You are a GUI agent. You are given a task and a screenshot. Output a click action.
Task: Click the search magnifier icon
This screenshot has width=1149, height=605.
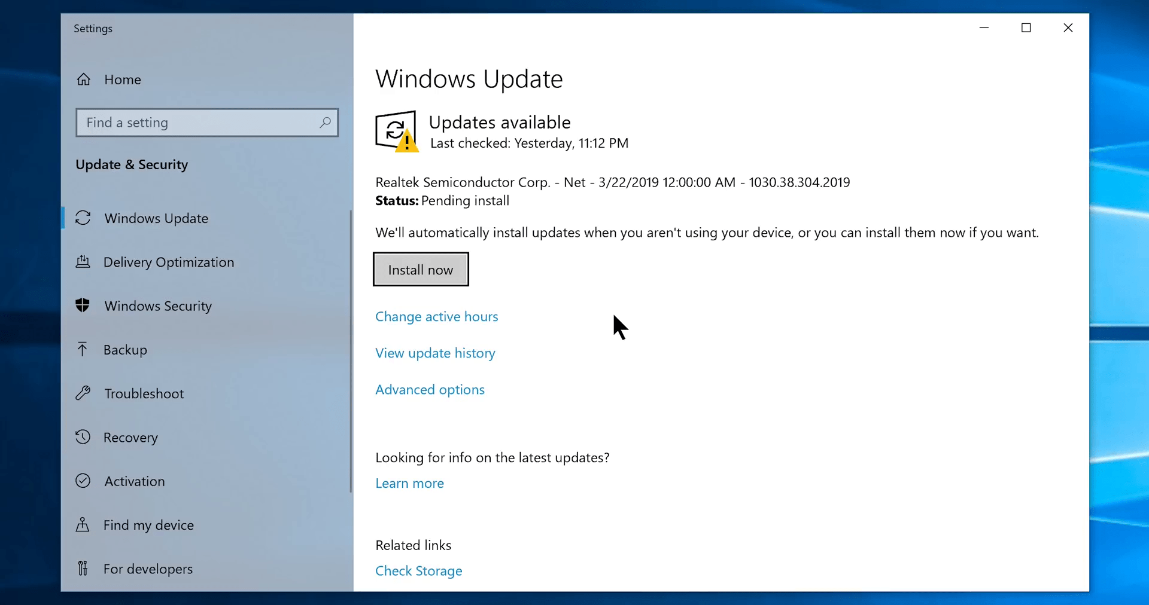(x=325, y=123)
